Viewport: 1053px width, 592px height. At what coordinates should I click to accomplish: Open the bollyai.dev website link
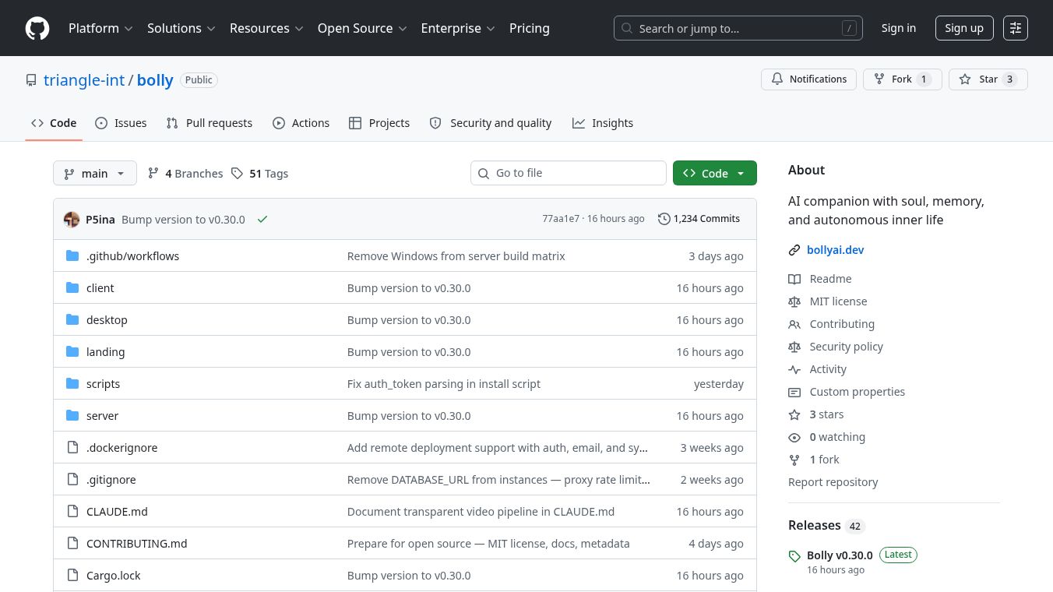point(835,250)
